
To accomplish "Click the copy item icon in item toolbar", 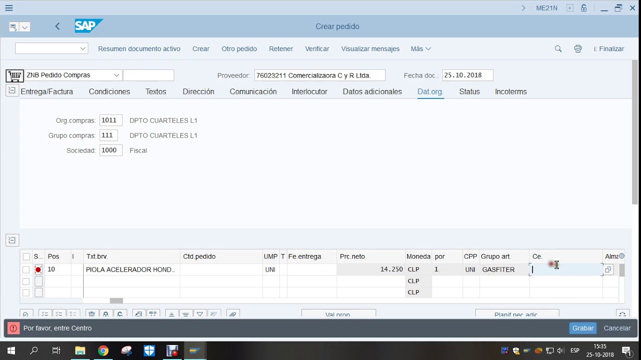I will pos(139,314).
